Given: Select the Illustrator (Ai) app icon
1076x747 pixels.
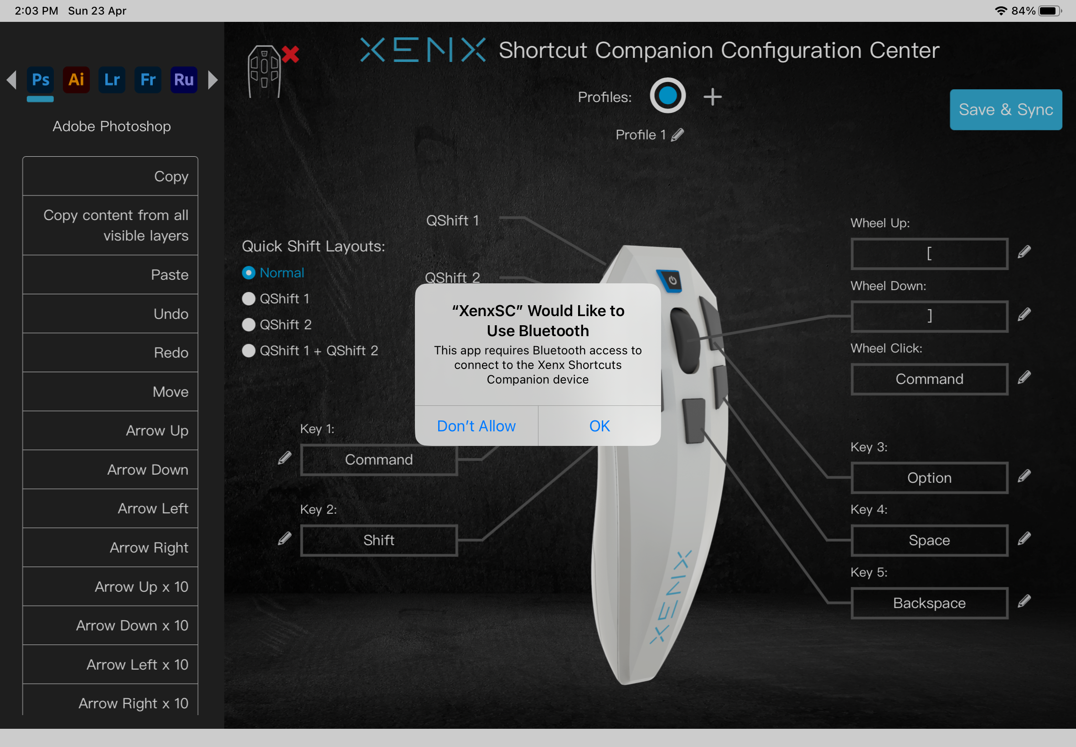Looking at the screenshot, I should point(76,80).
